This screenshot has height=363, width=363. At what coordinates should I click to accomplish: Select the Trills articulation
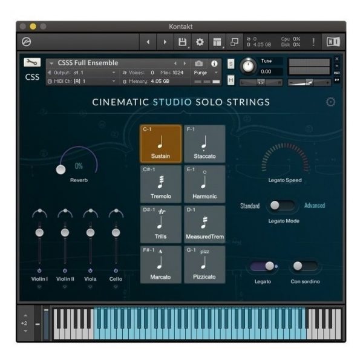161,224
